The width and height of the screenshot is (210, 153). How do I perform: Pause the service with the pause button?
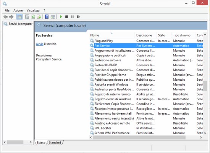point(73,17)
